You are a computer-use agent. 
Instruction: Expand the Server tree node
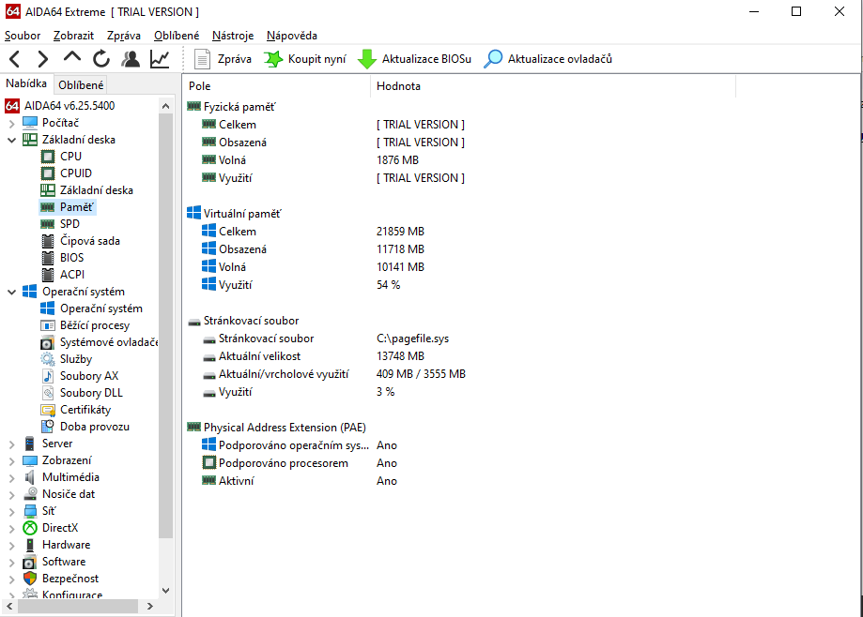11,444
